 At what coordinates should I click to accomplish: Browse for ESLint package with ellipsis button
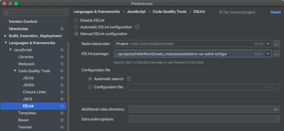click(276, 54)
